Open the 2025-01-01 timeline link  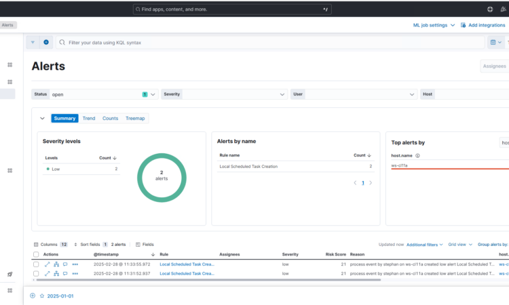pos(60,296)
